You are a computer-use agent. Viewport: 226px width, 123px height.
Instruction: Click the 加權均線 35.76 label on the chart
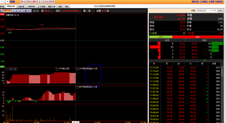12,15
